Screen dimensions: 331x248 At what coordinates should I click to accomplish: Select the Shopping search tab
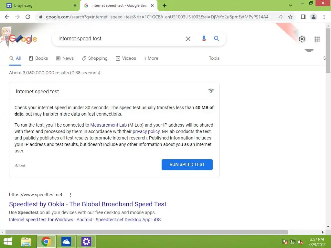pyautogui.click(x=95, y=58)
